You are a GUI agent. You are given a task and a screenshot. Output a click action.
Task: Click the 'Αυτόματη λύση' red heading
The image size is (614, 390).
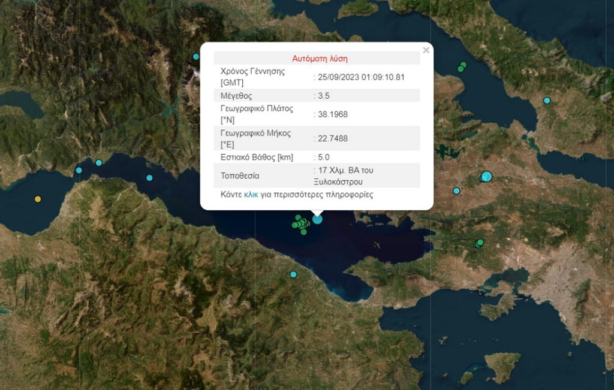click(320, 59)
